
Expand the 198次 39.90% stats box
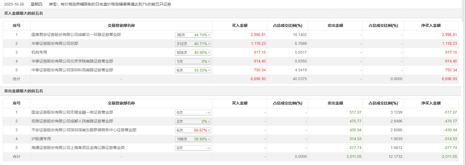point(193,139)
